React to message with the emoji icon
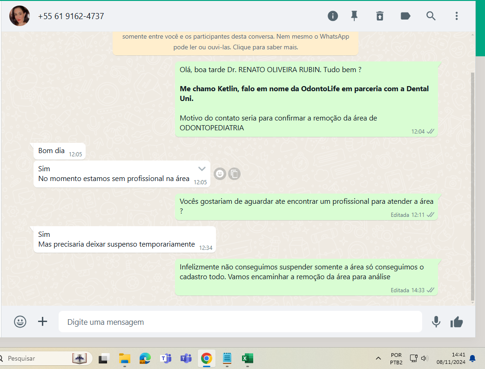Image resolution: width=485 pixels, height=369 pixels. [220, 174]
